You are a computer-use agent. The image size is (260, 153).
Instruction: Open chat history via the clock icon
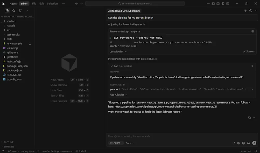click(250, 11)
